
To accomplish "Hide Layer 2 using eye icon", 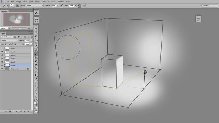I will click(2, 58).
